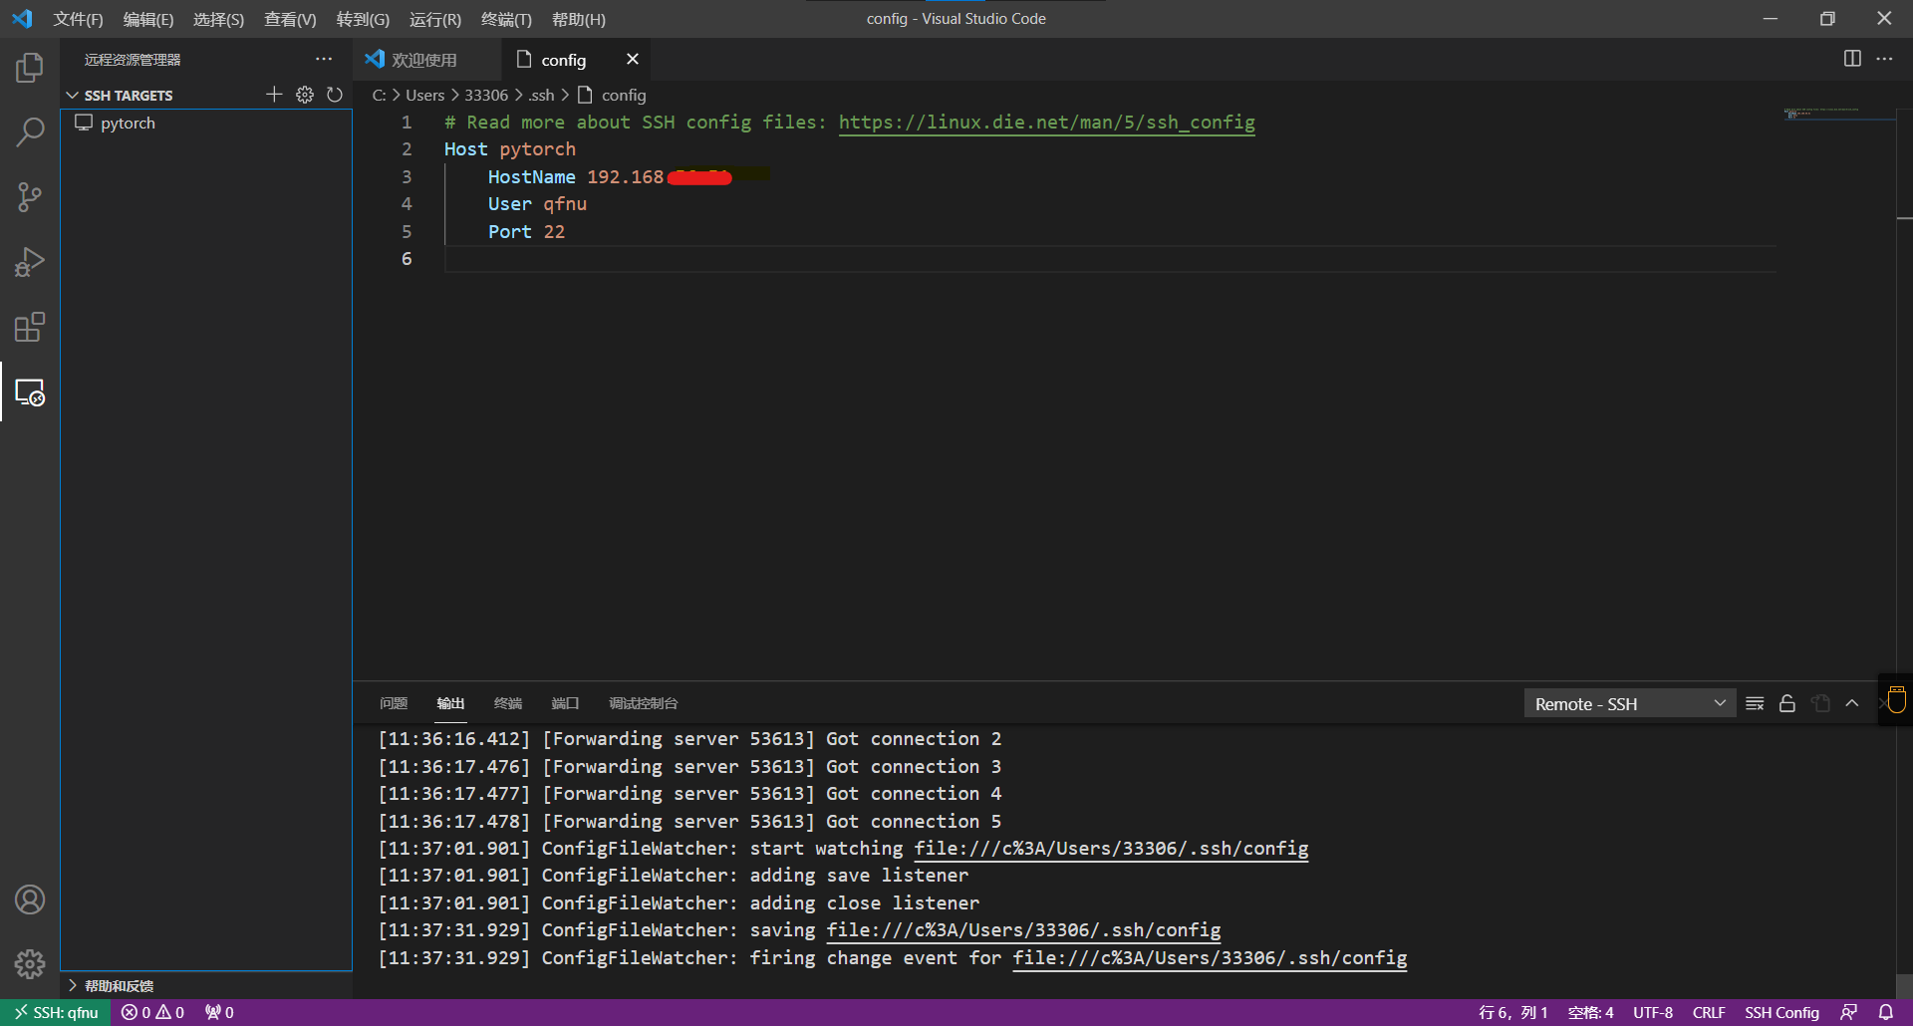Open the start watching .ssh/config file link
The width and height of the screenshot is (1913, 1026).
(1111, 848)
